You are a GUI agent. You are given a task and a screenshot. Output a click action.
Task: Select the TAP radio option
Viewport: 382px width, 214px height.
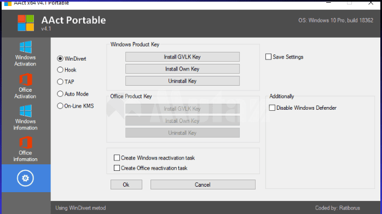coord(66,82)
